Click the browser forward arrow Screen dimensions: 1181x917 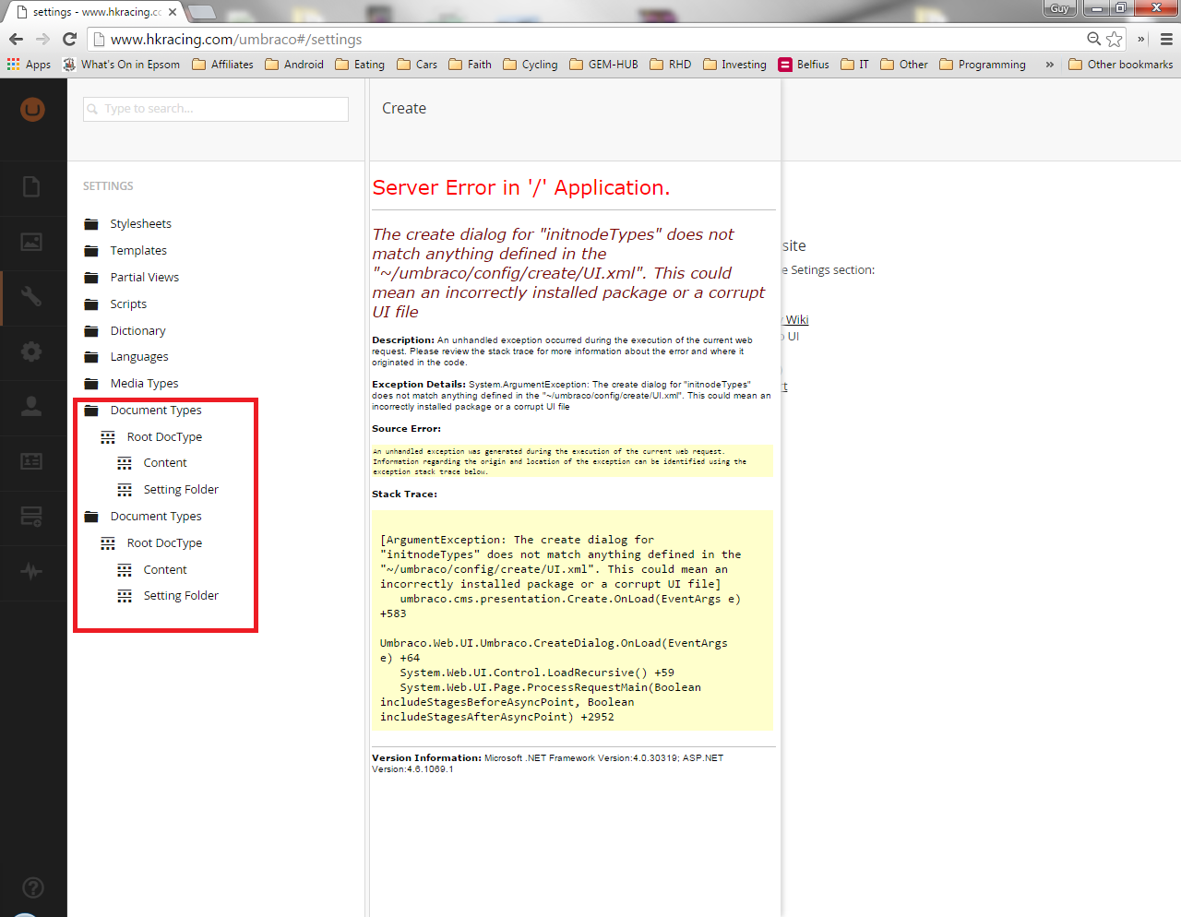[42, 39]
